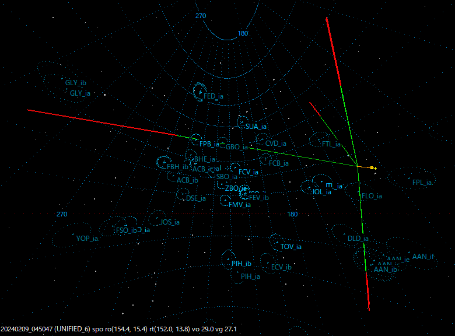Select the GBO_ia label

[x=237, y=147]
